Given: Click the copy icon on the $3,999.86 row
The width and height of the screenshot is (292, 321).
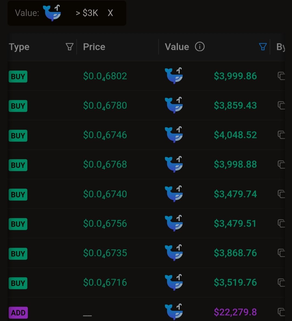Looking at the screenshot, I should click(281, 76).
